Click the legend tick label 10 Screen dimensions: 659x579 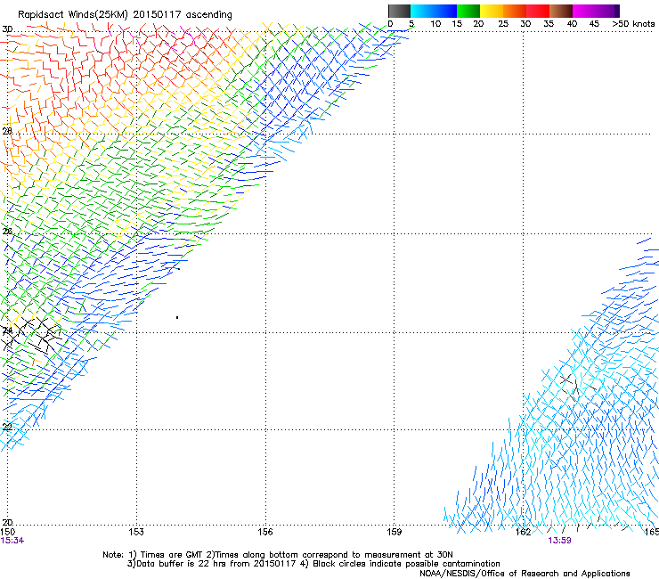point(435,24)
